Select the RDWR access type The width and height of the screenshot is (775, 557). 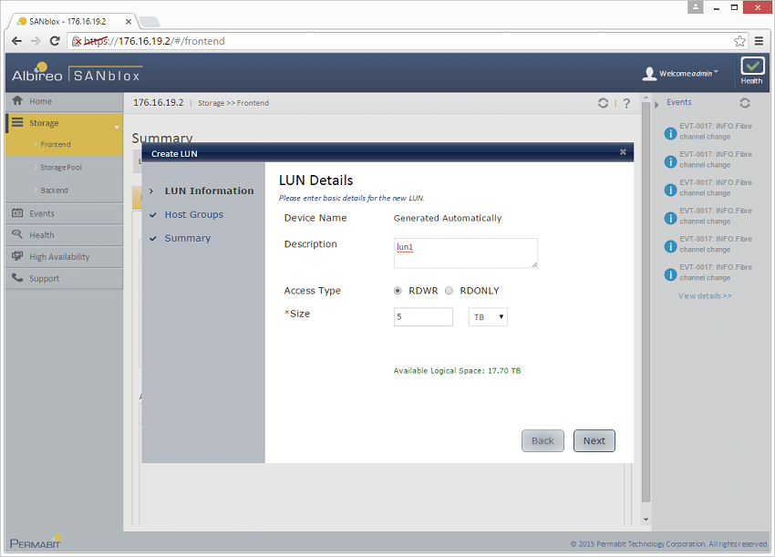point(398,291)
